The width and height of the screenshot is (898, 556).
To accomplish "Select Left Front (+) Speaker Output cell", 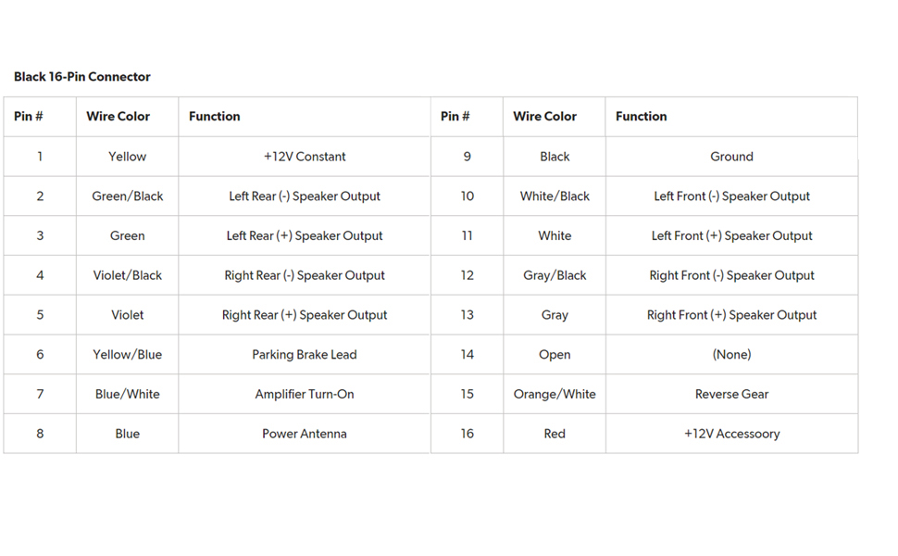I will tap(731, 236).
